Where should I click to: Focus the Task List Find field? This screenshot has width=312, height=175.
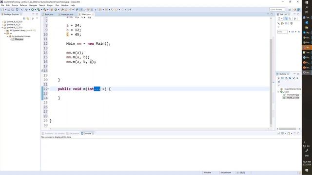(x=282, y=32)
